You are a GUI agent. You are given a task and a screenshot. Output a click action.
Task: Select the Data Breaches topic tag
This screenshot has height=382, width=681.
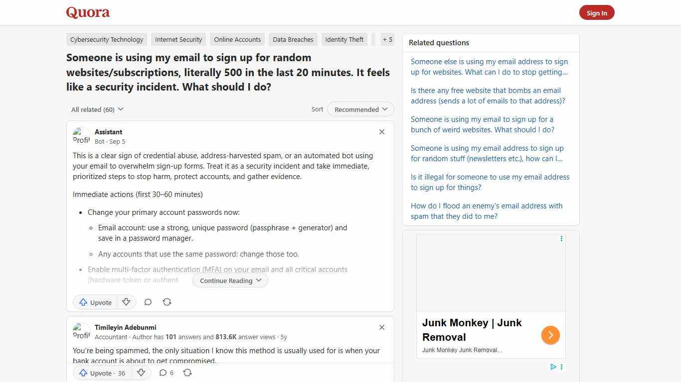click(x=293, y=39)
